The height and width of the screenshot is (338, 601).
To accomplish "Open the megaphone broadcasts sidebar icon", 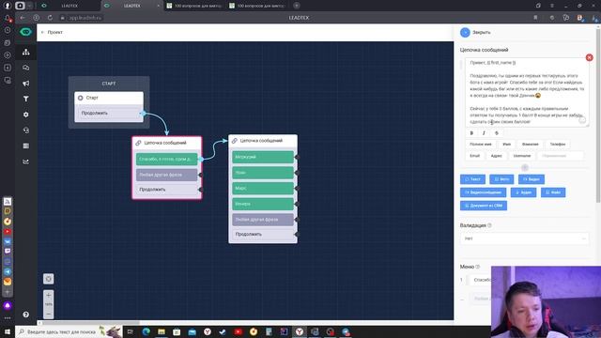I will [25, 84].
